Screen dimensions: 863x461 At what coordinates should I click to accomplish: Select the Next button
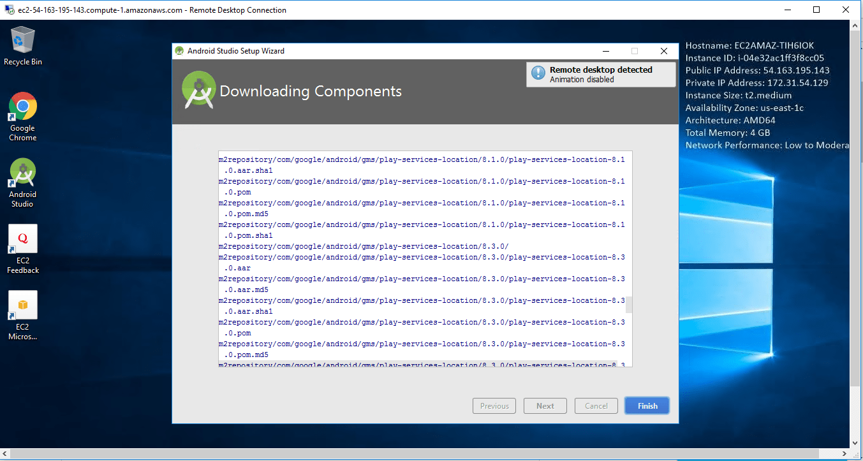point(545,406)
